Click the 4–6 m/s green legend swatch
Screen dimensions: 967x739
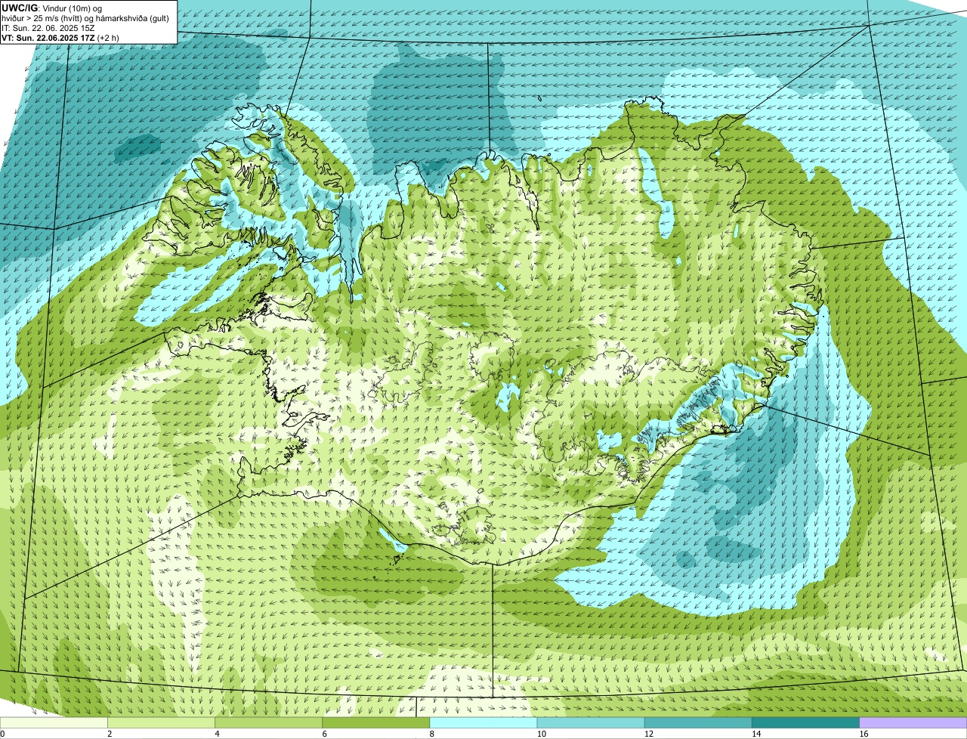268,723
